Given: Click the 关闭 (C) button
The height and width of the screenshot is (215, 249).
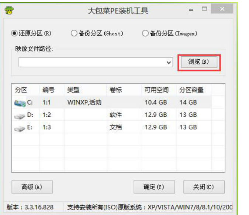Looking at the screenshot, I should 204,187.
